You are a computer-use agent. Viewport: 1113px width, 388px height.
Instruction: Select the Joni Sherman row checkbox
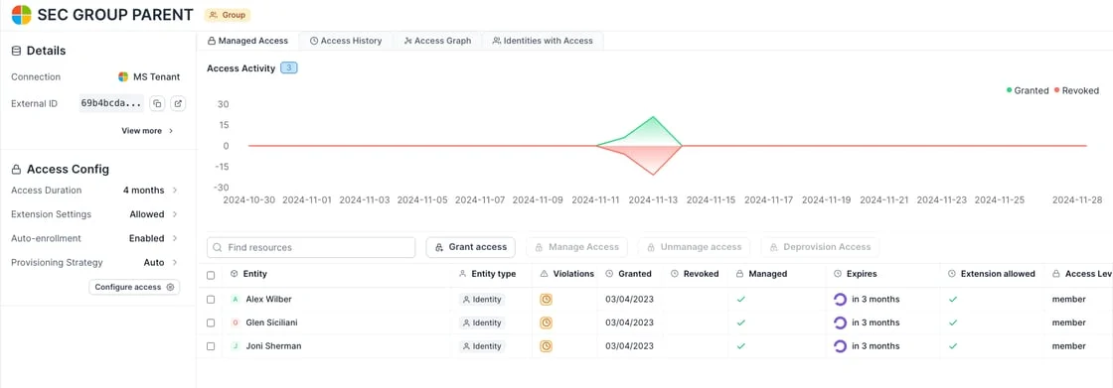click(x=210, y=346)
